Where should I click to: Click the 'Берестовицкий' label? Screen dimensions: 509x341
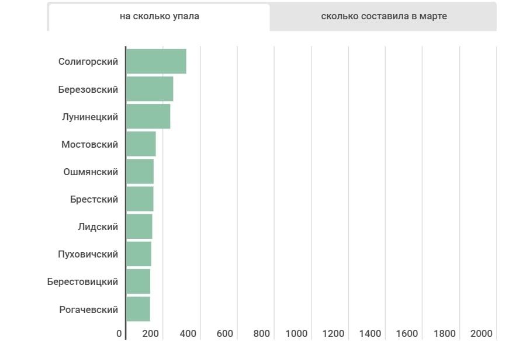coord(82,281)
